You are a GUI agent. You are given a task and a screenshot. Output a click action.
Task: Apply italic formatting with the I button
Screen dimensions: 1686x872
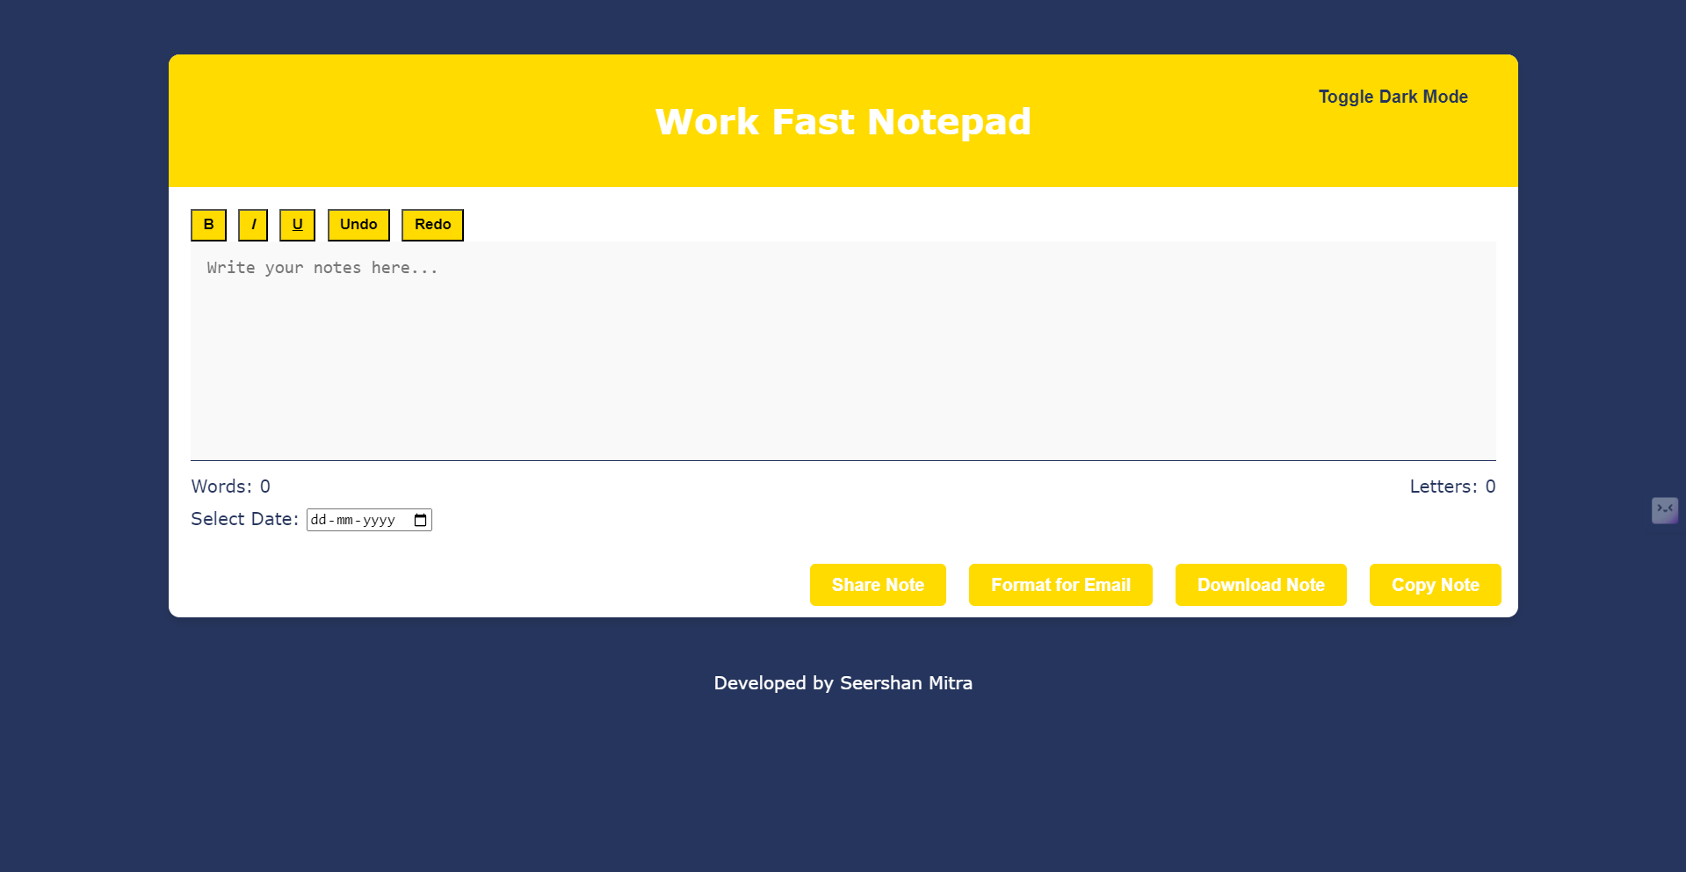(x=253, y=225)
